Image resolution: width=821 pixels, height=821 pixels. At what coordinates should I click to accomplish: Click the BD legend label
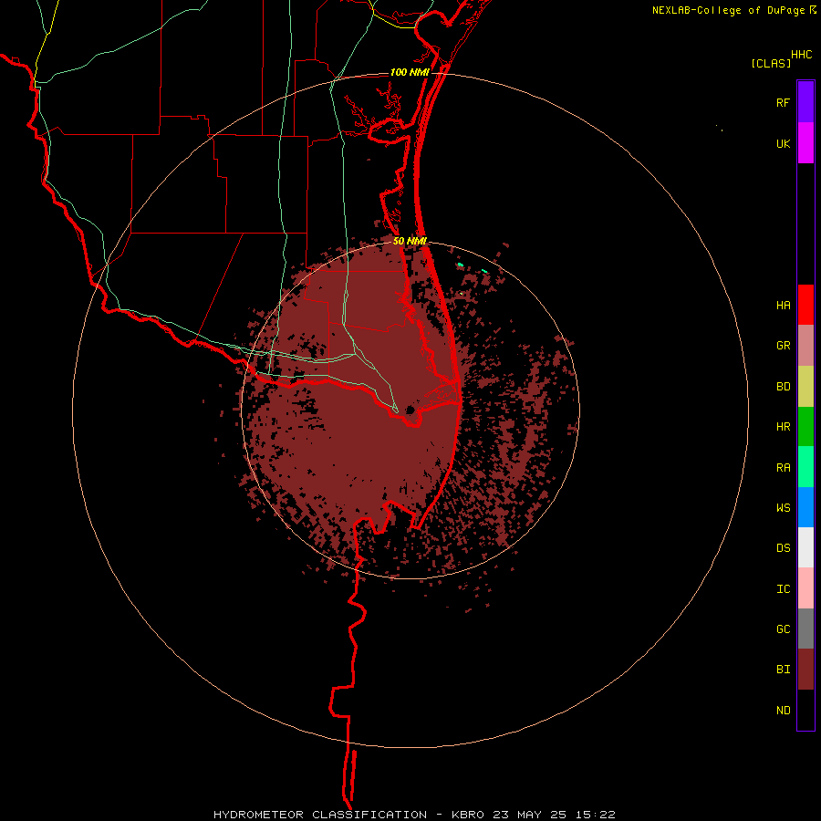(x=783, y=387)
